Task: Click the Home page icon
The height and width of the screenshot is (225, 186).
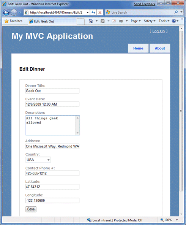Action: [x=91, y=21]
